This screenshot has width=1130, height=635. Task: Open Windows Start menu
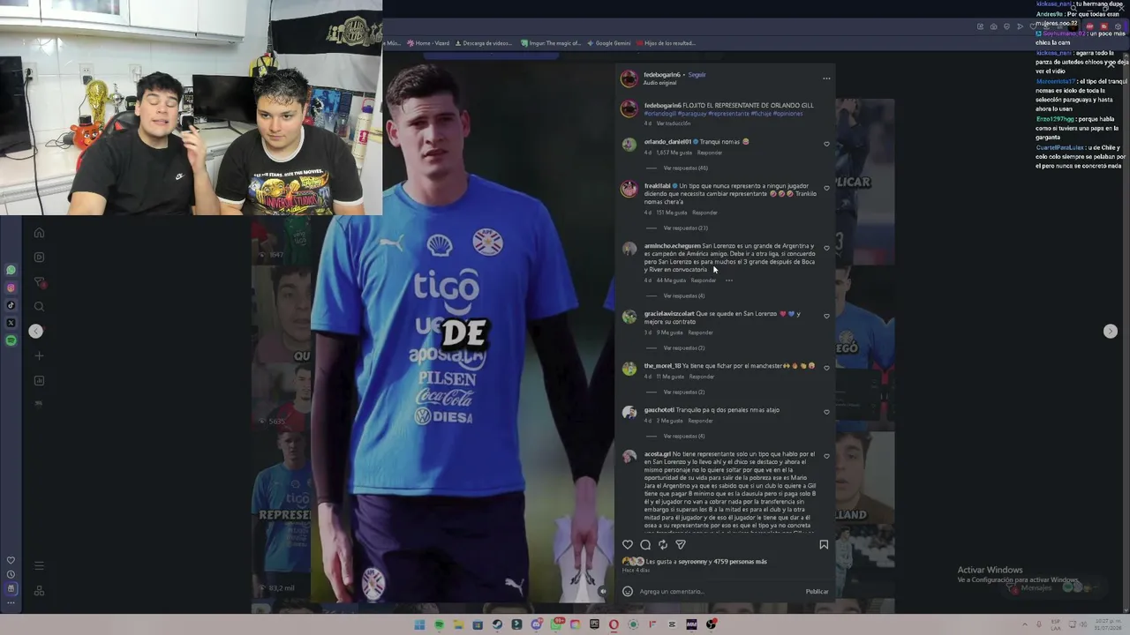[419, 625]
